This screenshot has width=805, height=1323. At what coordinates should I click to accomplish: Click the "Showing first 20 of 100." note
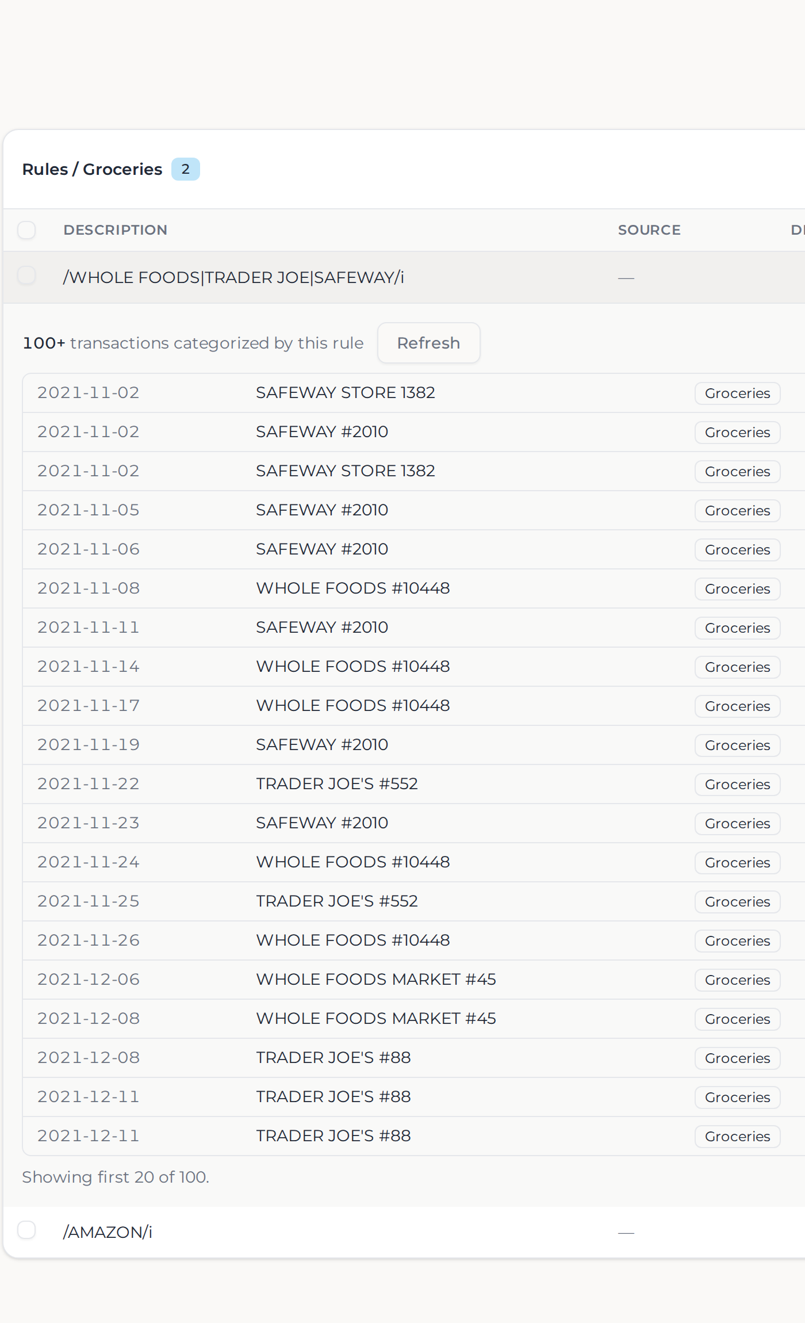(x=116, y=1177)
